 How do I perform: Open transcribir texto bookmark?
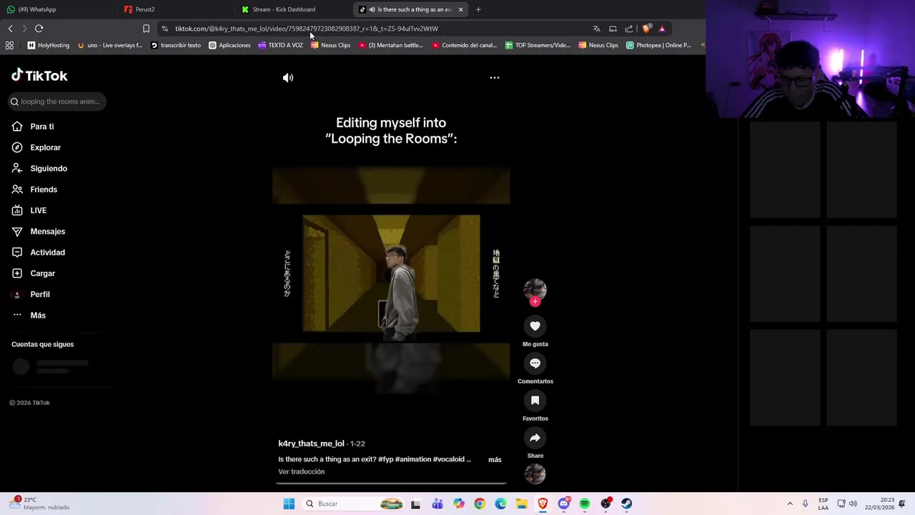point(176,45)
